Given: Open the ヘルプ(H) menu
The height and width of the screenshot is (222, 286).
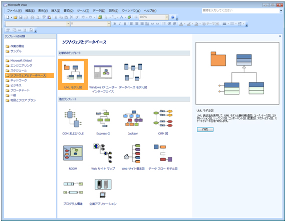Looking at the screenshot, I should coord(150,10).
